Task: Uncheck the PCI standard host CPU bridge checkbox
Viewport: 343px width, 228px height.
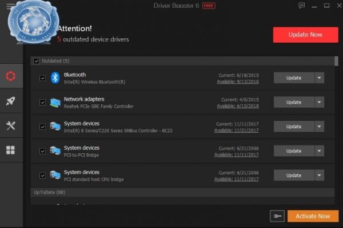Action: 42,176
